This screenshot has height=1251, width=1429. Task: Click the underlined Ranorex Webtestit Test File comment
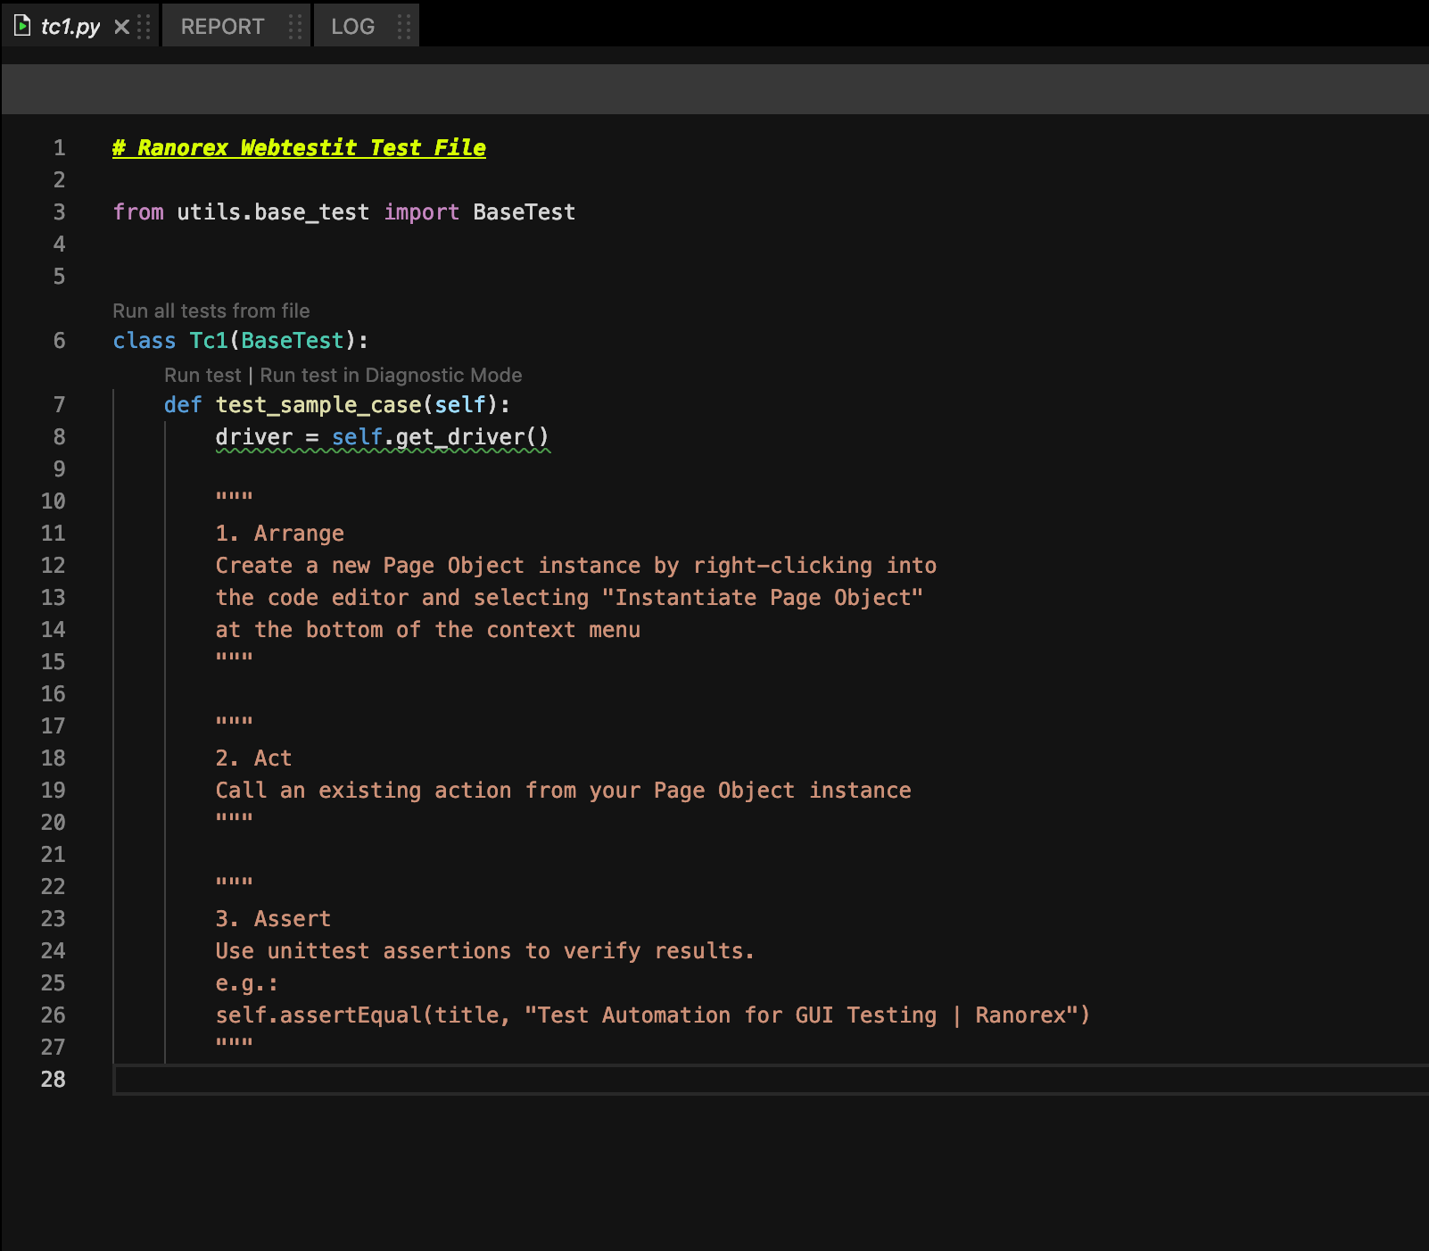(x=298, y=147)
